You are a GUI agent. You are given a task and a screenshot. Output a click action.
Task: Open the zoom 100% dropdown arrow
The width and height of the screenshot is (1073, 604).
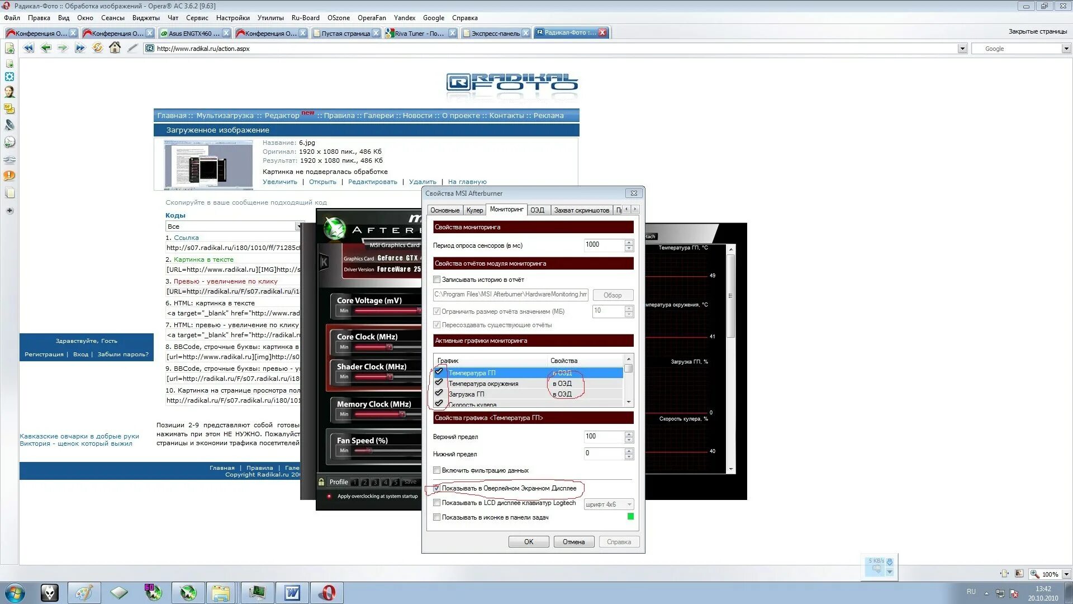[1066, 574]
